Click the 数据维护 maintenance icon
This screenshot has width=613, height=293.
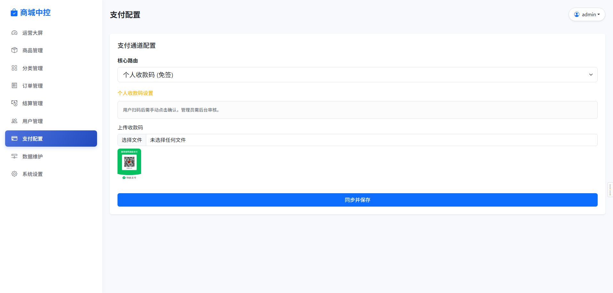pos(14,156)
